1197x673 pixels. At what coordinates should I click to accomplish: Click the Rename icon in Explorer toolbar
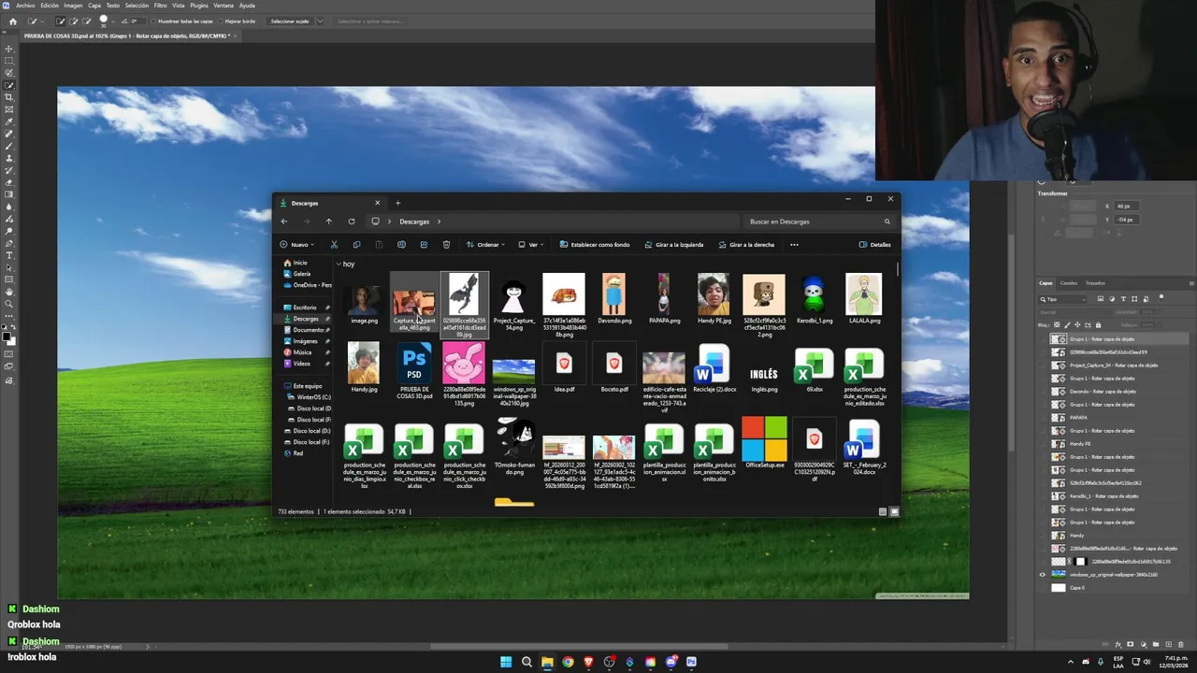[401, 245]
